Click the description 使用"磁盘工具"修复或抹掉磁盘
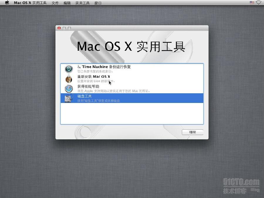 coord(99,101)
